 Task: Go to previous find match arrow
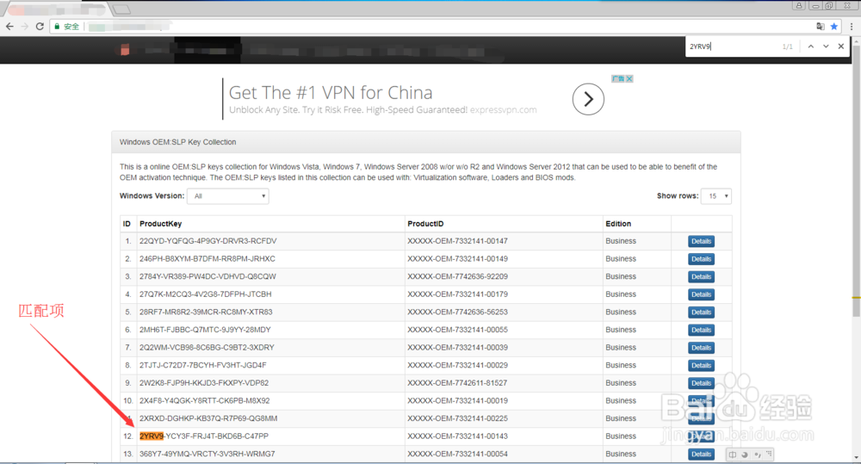coord(811,46)
